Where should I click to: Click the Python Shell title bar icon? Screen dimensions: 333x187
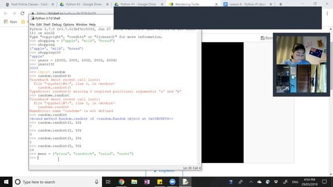(32, 18)
